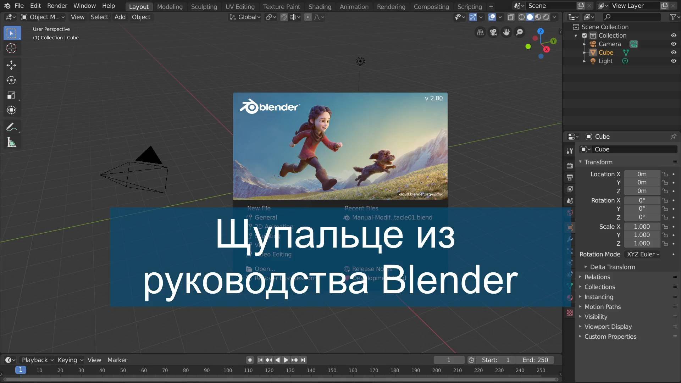Viewport: 681px width, 383px height.
Task: Open the Rotation Mode dropdown showing XYZ Euler
Action: tap(642, 254)
